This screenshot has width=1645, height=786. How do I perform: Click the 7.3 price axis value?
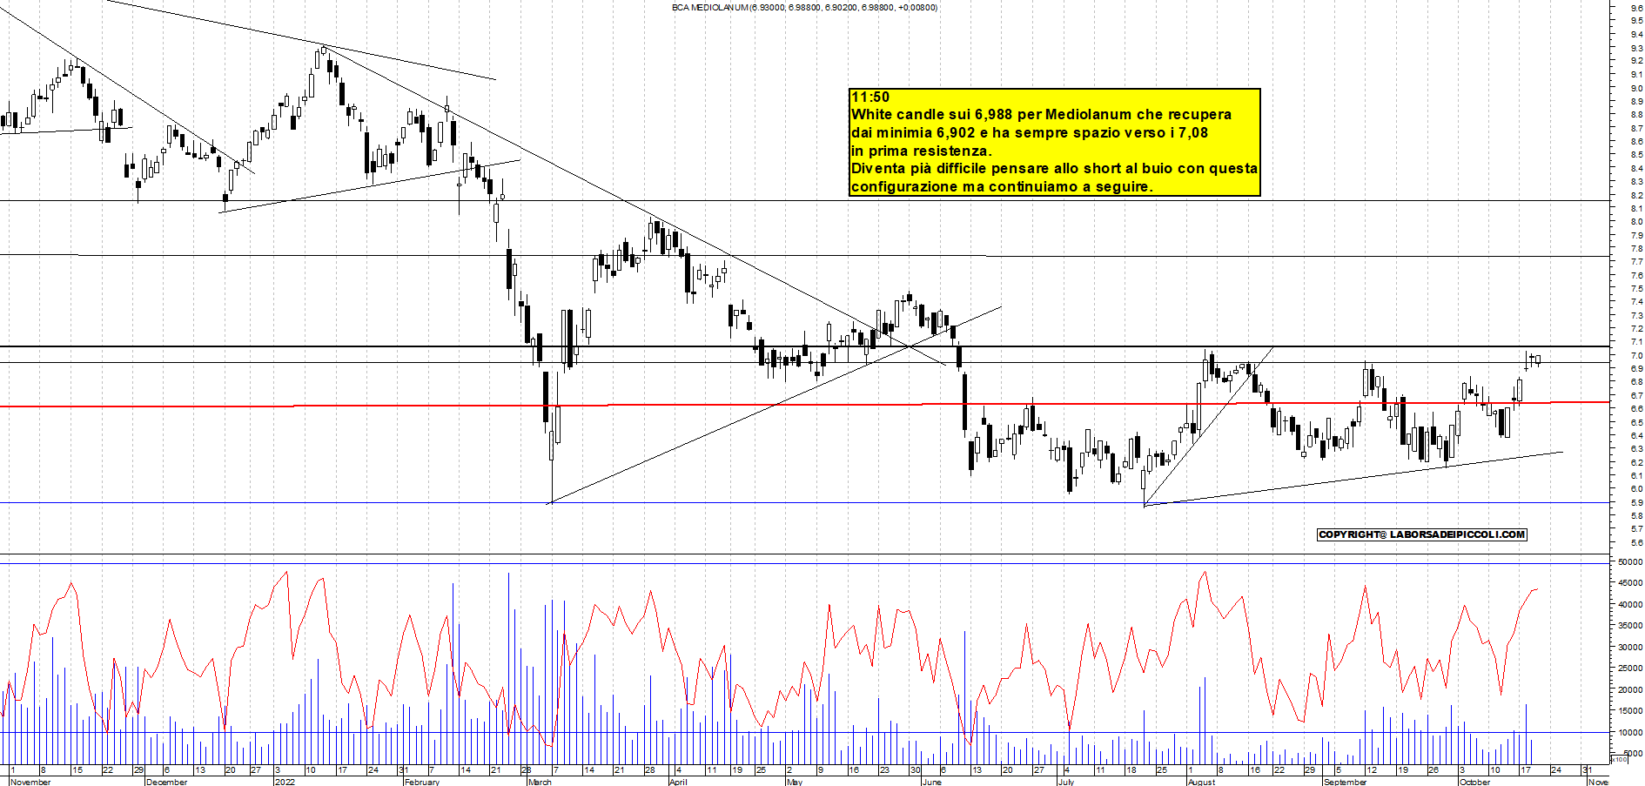1636,315
